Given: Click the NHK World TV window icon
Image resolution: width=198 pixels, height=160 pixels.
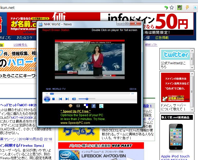Looking at the screenshot, I should tap(41, 24).
